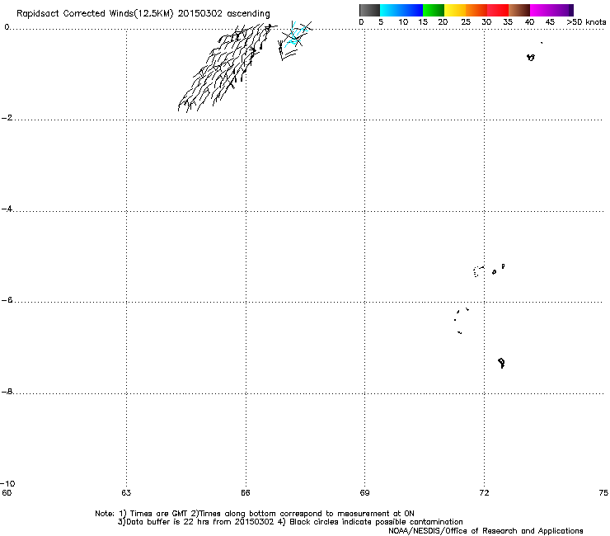The image size is (610, 536).
Task: Click the '72' longitude axis label
Action: pyautogui.click(x=484, y=493)
